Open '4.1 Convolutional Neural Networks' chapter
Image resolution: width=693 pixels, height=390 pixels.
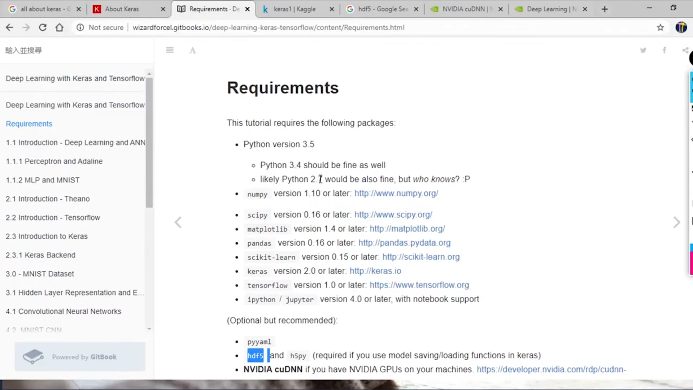pos(64,312)
